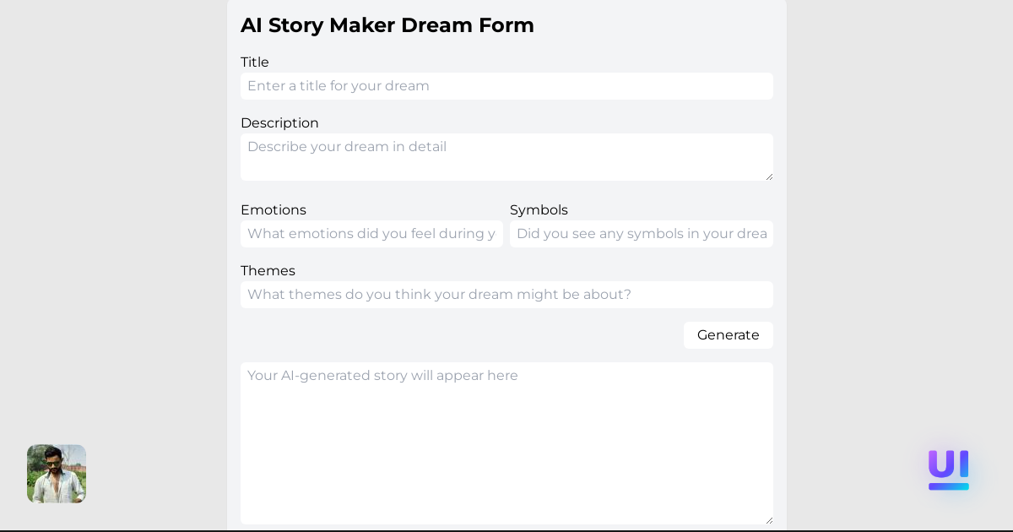
Task: Click the 'Description' field label
Action: pyautogui.click(x=279, y=123)
